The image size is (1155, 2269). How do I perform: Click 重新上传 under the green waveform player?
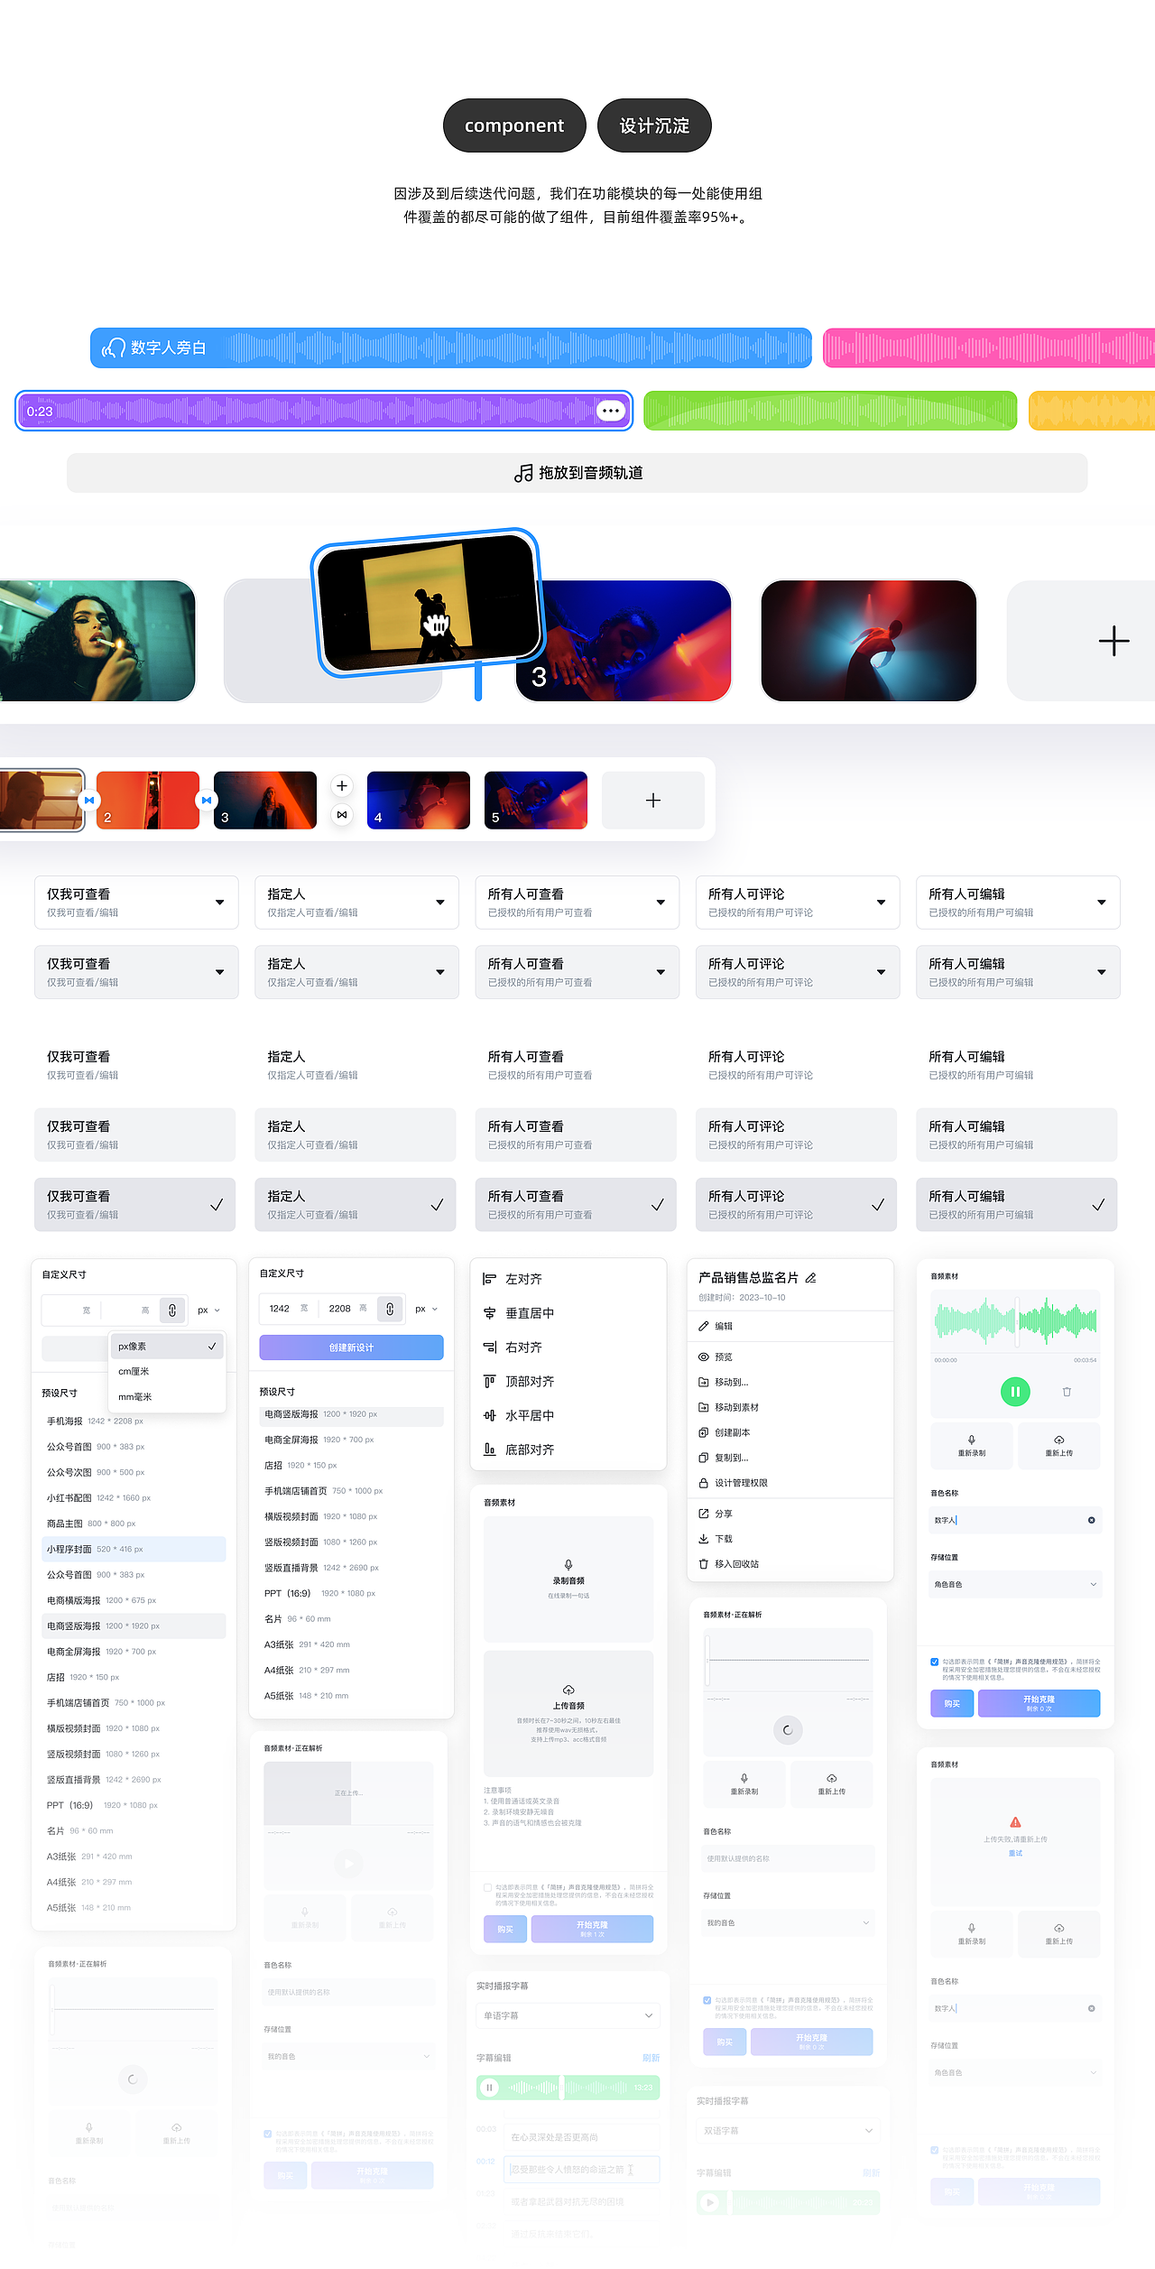[1059, 1445]
